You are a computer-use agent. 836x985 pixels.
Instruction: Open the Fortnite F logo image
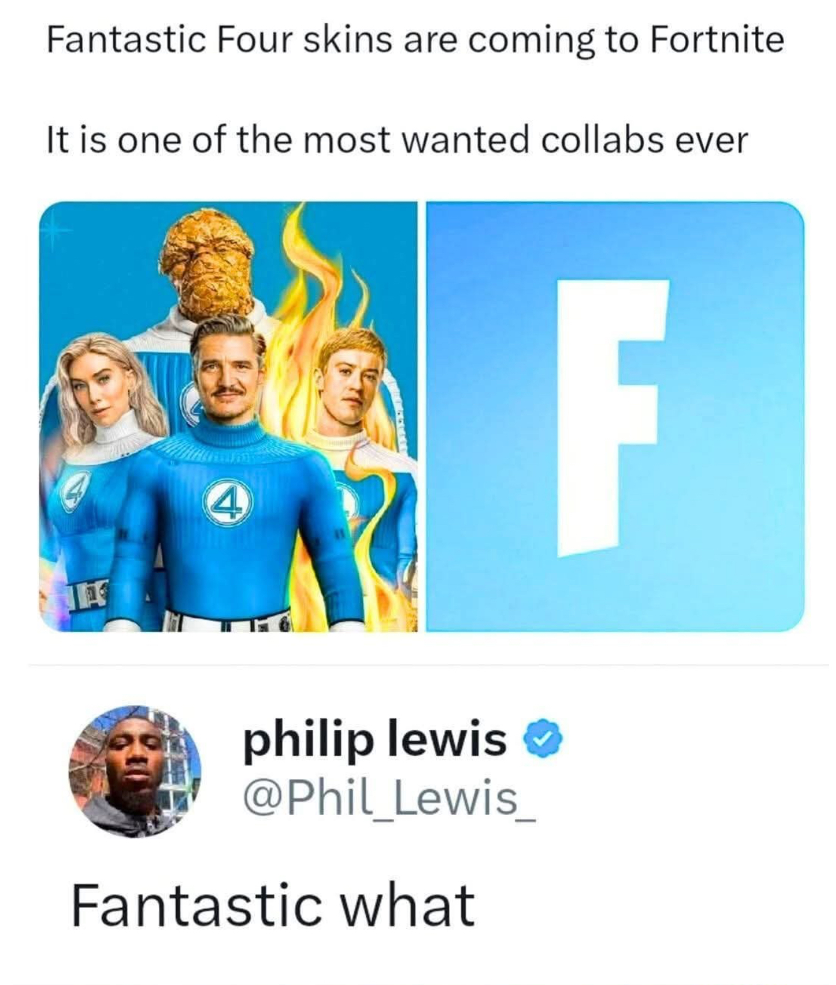pos(615,417)
